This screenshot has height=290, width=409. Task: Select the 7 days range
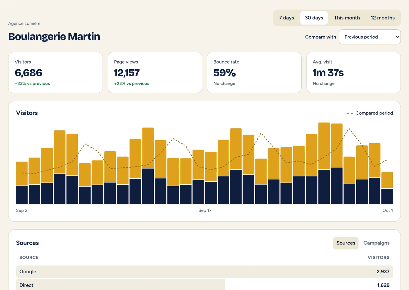286,18
